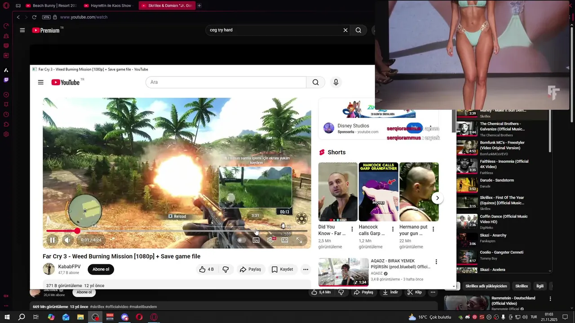Select the 'Skrillex' filter chip
575x323 pixels.
pos(522,286)
